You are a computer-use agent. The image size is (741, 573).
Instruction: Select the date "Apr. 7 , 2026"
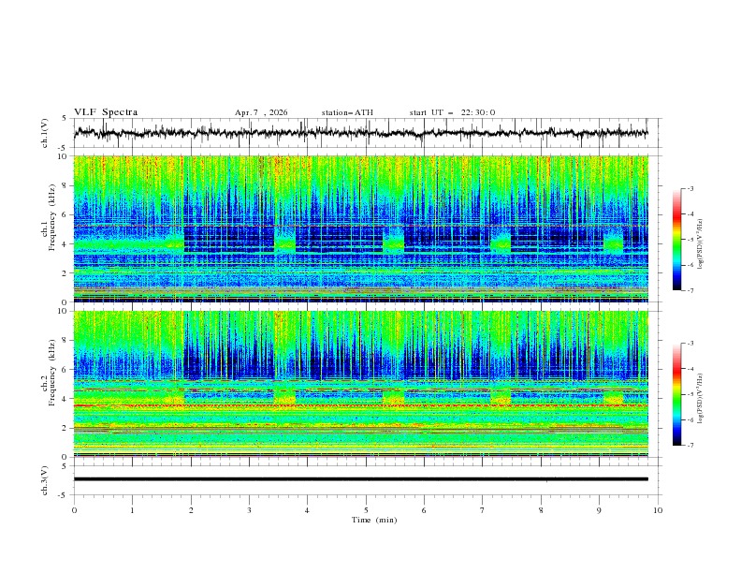tap(261, 112)
